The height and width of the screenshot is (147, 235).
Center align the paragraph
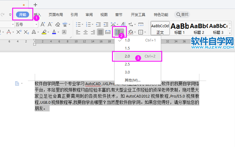pos(86,32)
